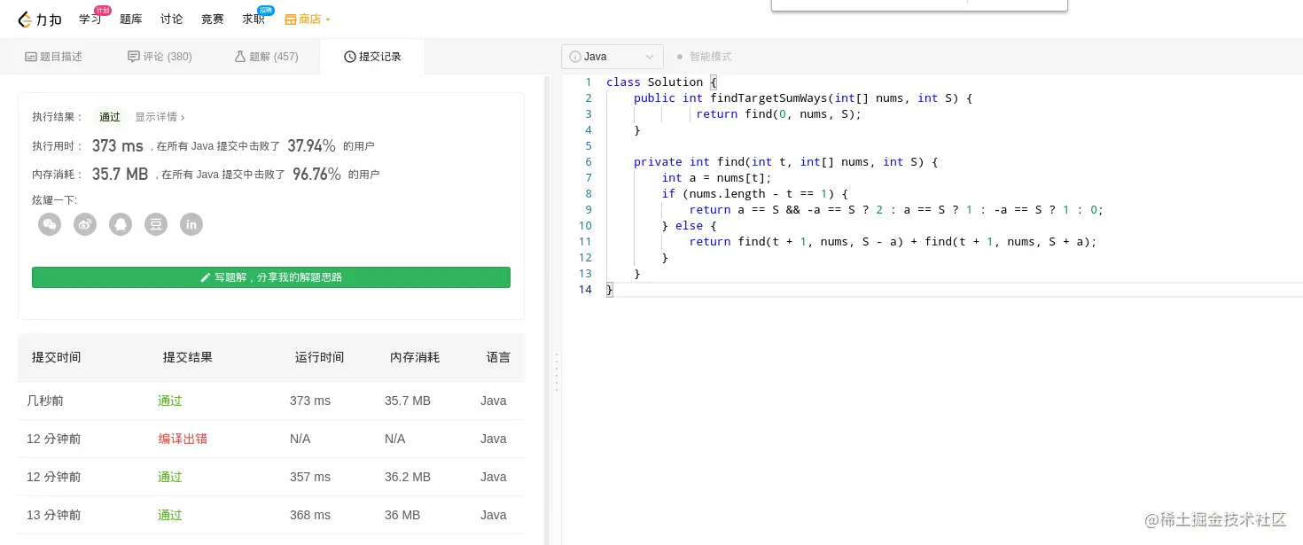Open the 368 ms 通过 submission
Image resolution: width=1303 pixels, height=545 pixels.
[x=170, y=515]
